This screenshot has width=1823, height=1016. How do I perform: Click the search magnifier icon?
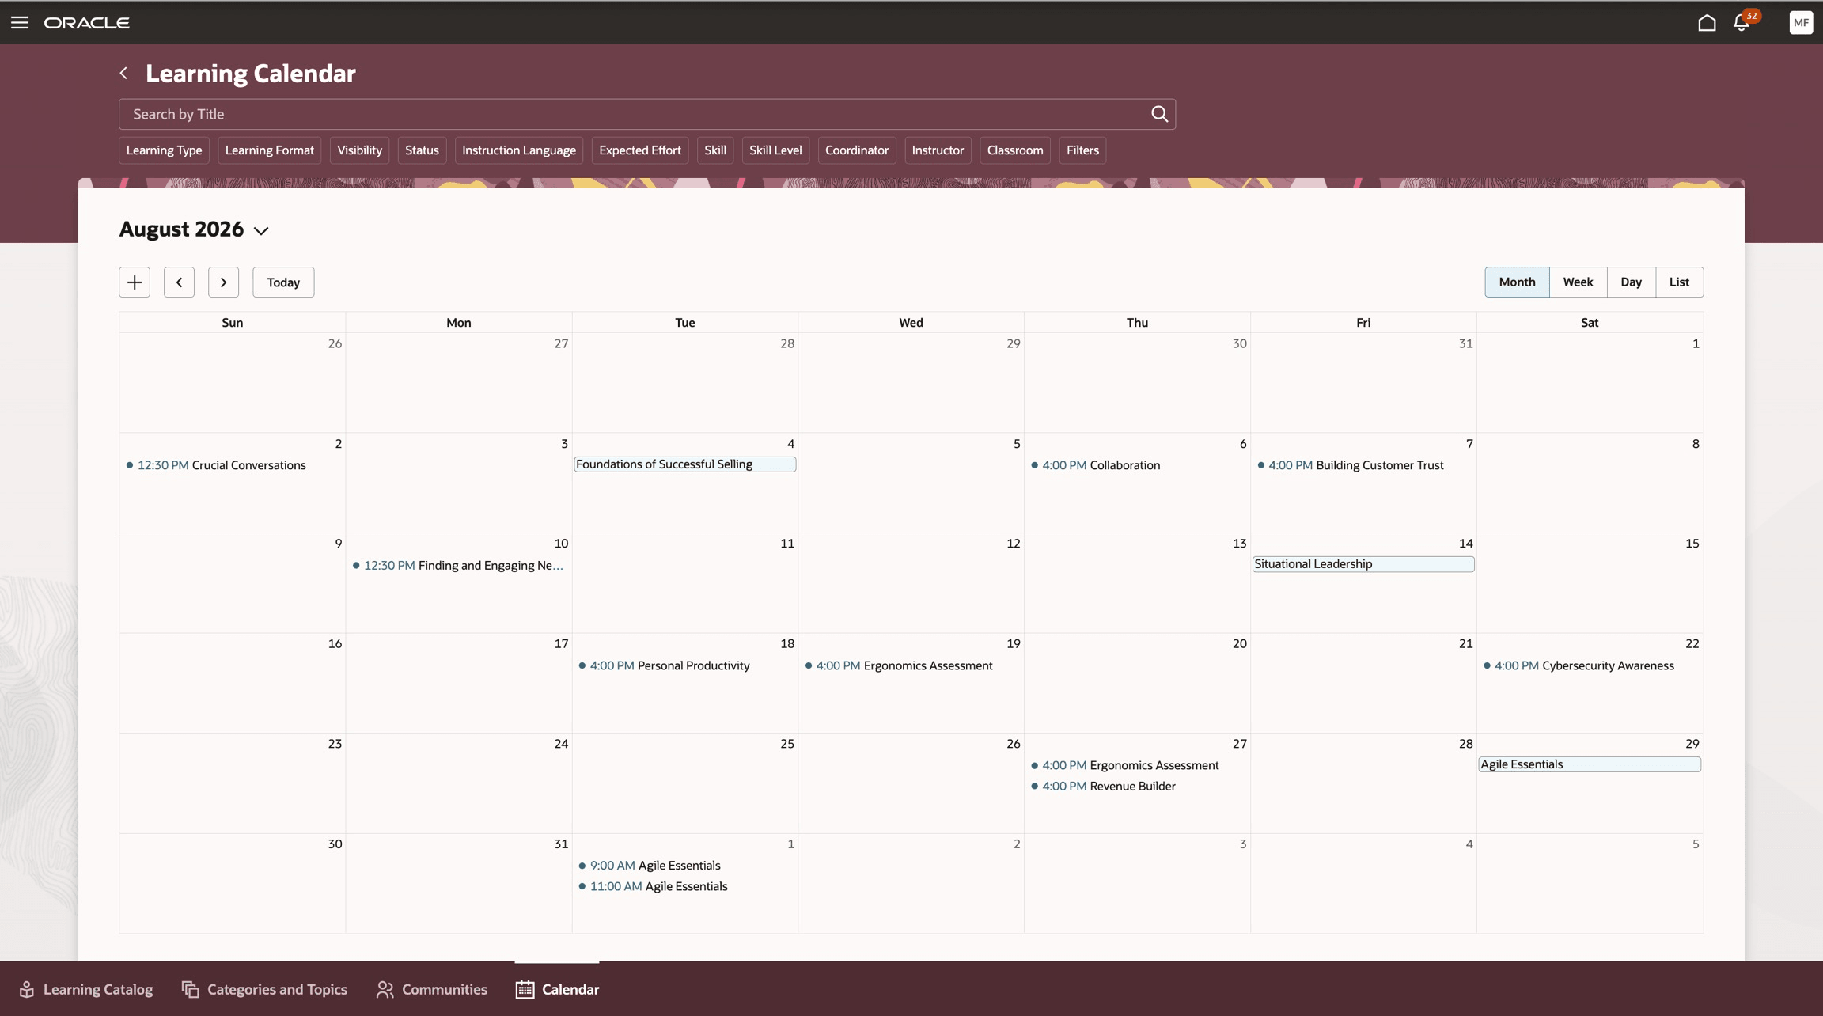(1159, 114)
